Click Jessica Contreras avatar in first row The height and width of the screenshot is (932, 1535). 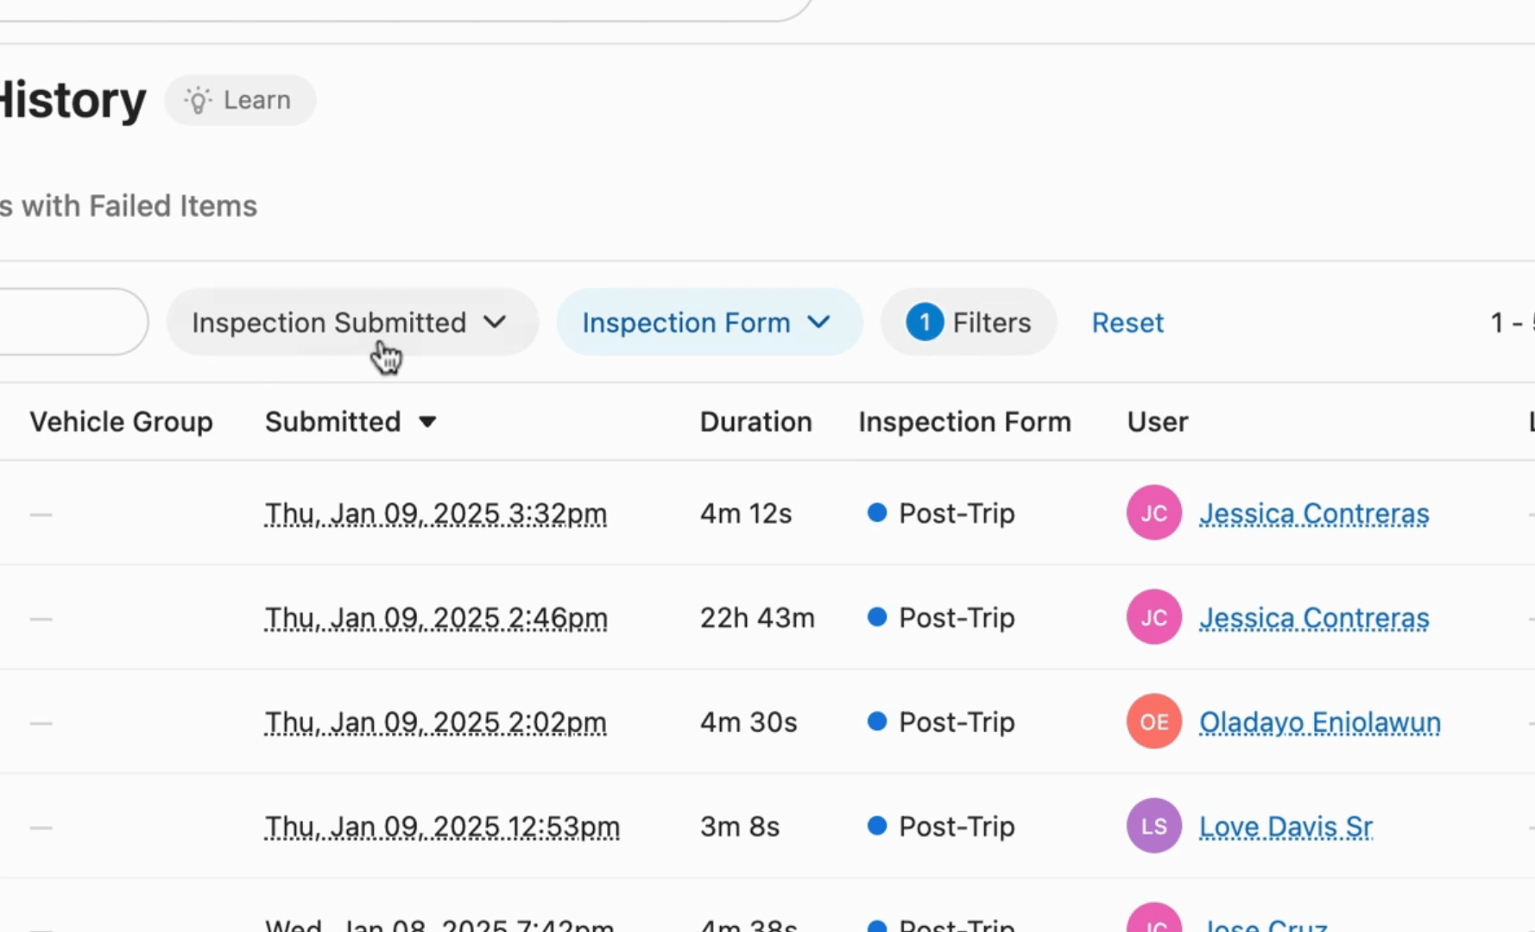1153,513
